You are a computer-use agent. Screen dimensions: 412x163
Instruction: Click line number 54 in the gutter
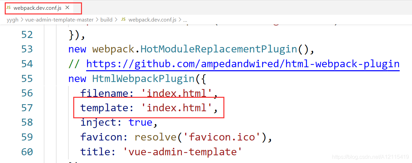pos(27,64)
